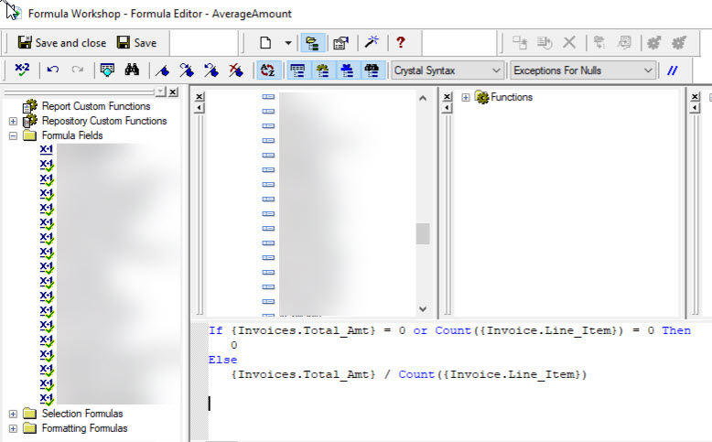Click the Previous Bookmark icon
The width and height of the screenshot is (712, 442).
point(211,70)
